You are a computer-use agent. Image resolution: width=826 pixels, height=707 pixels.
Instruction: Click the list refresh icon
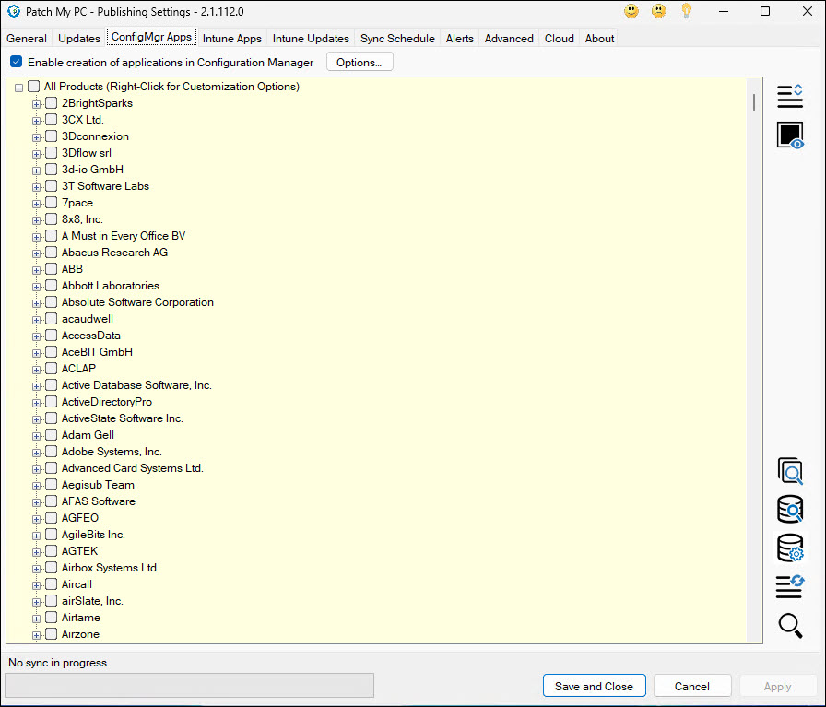[x=790, y=585]
